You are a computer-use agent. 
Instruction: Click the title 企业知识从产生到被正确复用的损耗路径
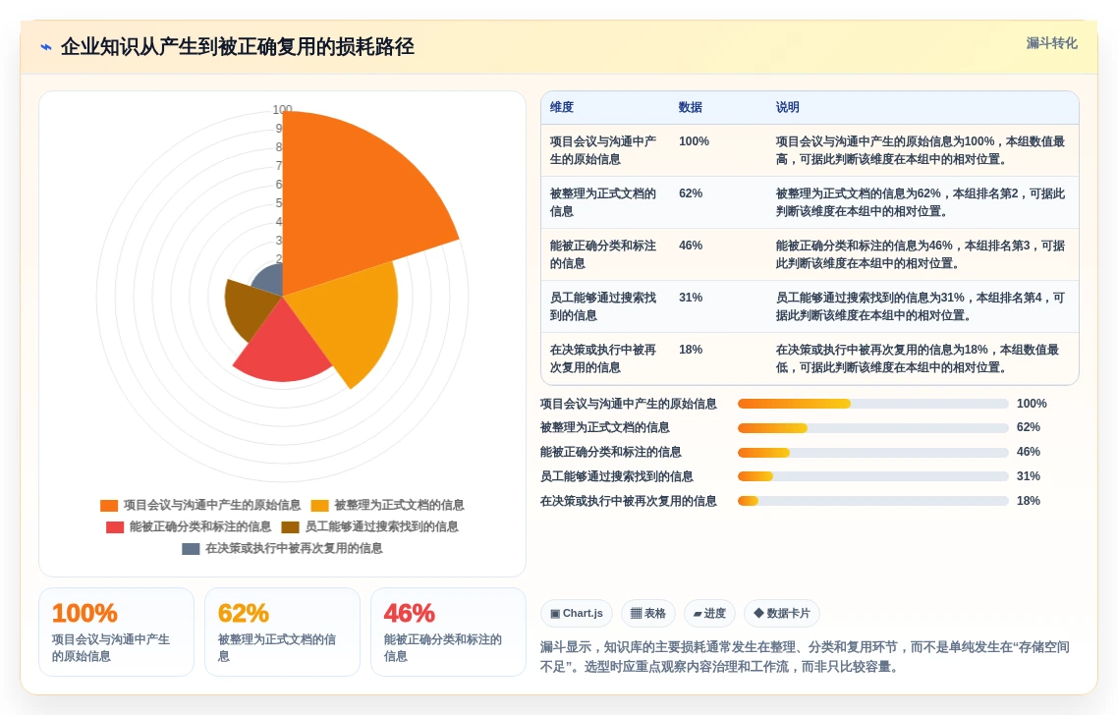[238, 47]
